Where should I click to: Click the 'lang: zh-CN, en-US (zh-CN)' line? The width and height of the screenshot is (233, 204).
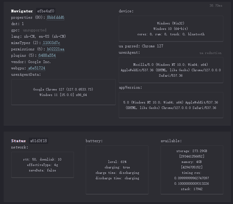tap(38, 37)
